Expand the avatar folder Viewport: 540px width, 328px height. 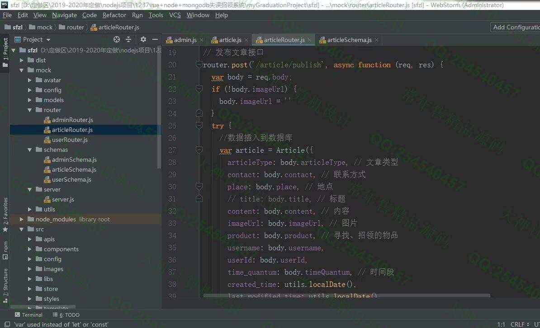tap(29, 80)
